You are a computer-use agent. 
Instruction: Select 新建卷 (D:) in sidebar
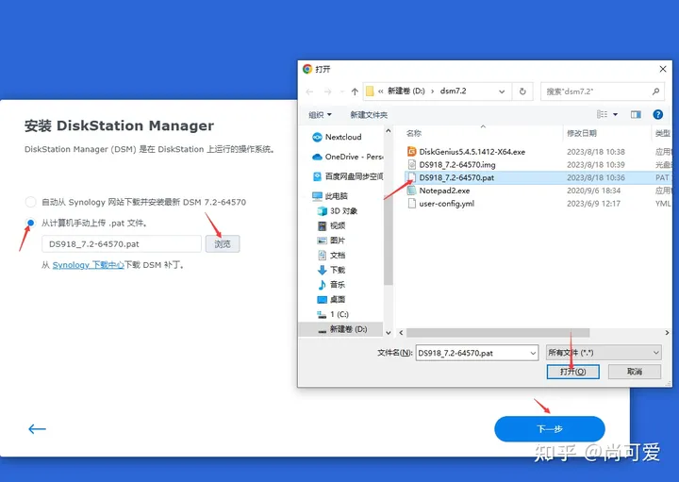click(342, 329)
